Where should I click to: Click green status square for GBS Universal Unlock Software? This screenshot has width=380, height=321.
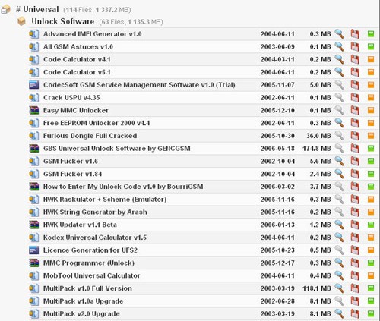point(371,149)
